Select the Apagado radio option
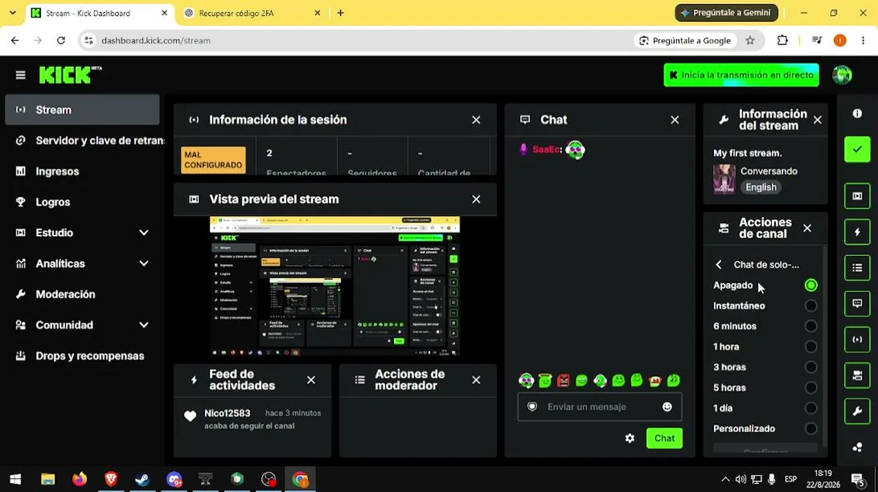This screenshot has height=492, width=878. 811,286
